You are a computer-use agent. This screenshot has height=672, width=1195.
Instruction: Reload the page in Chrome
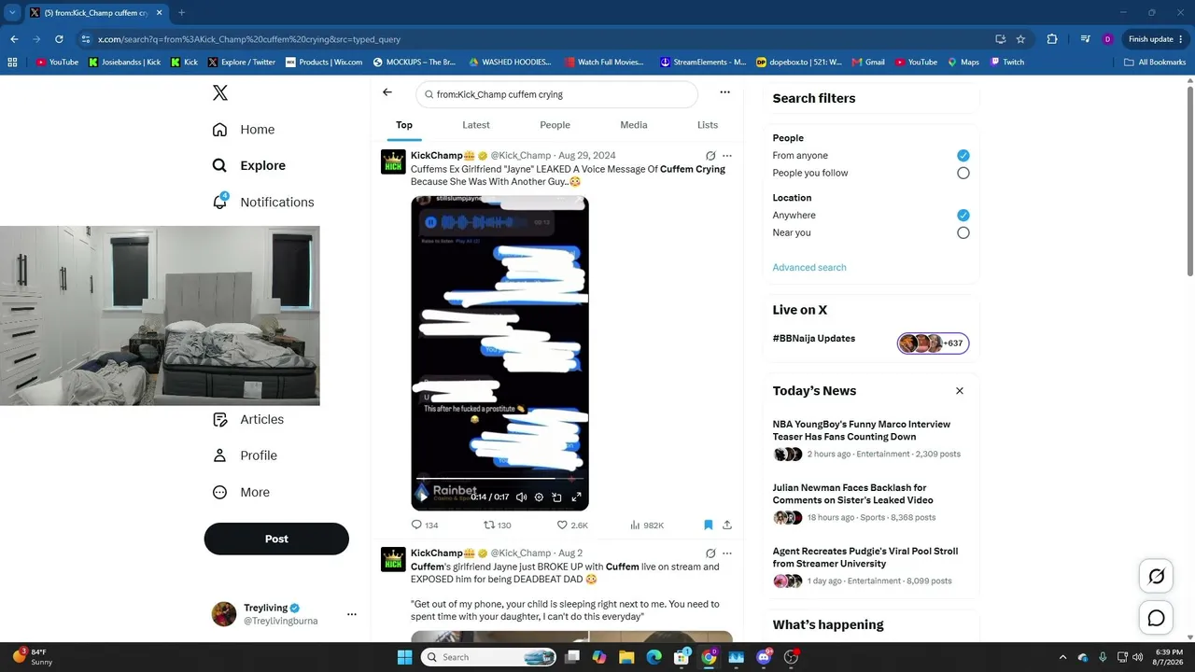59,39
